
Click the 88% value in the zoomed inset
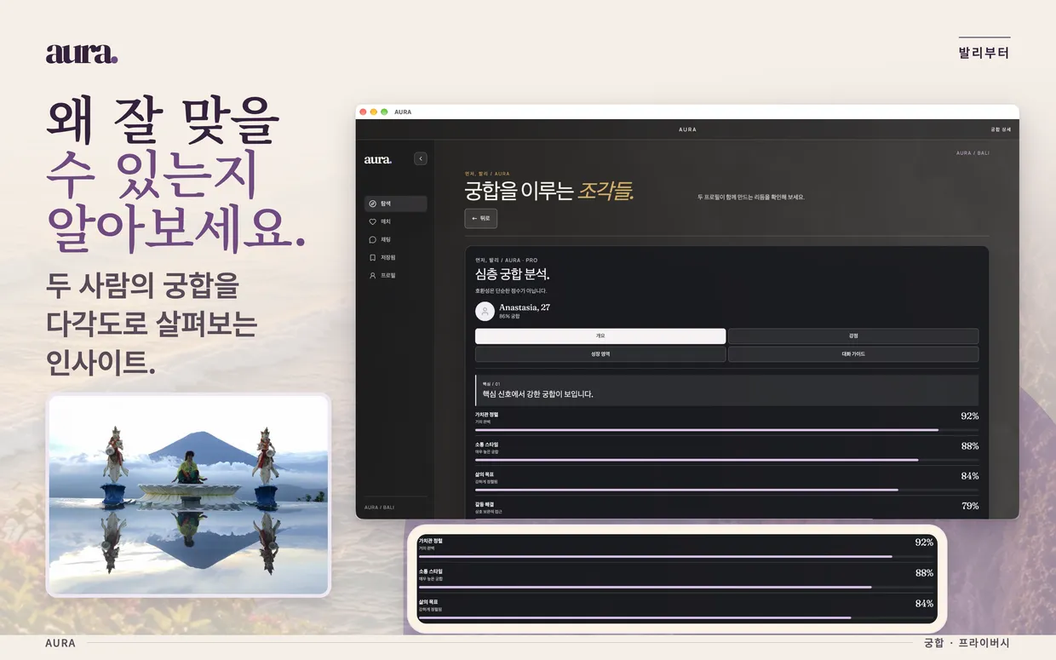pos(924,573)
